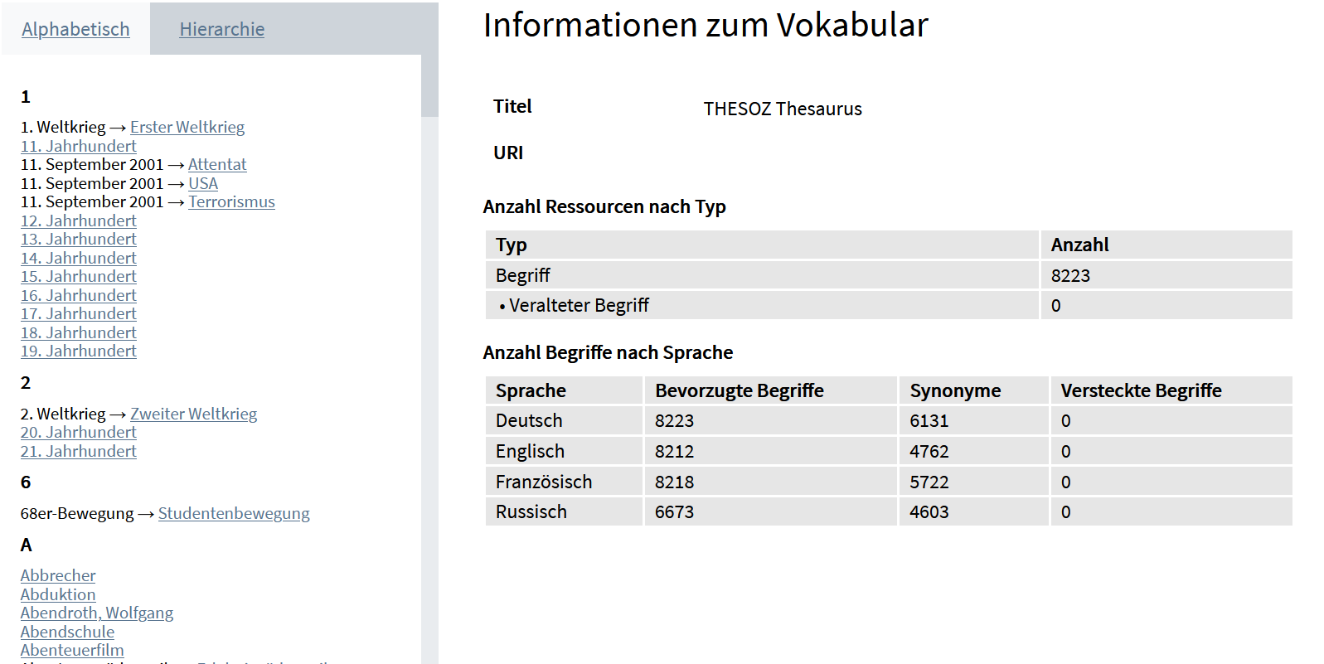This screenshot has height=664, width=1324.
Task: Open the Erster Weltkrieg link
Action: click(x=187, y=128)
